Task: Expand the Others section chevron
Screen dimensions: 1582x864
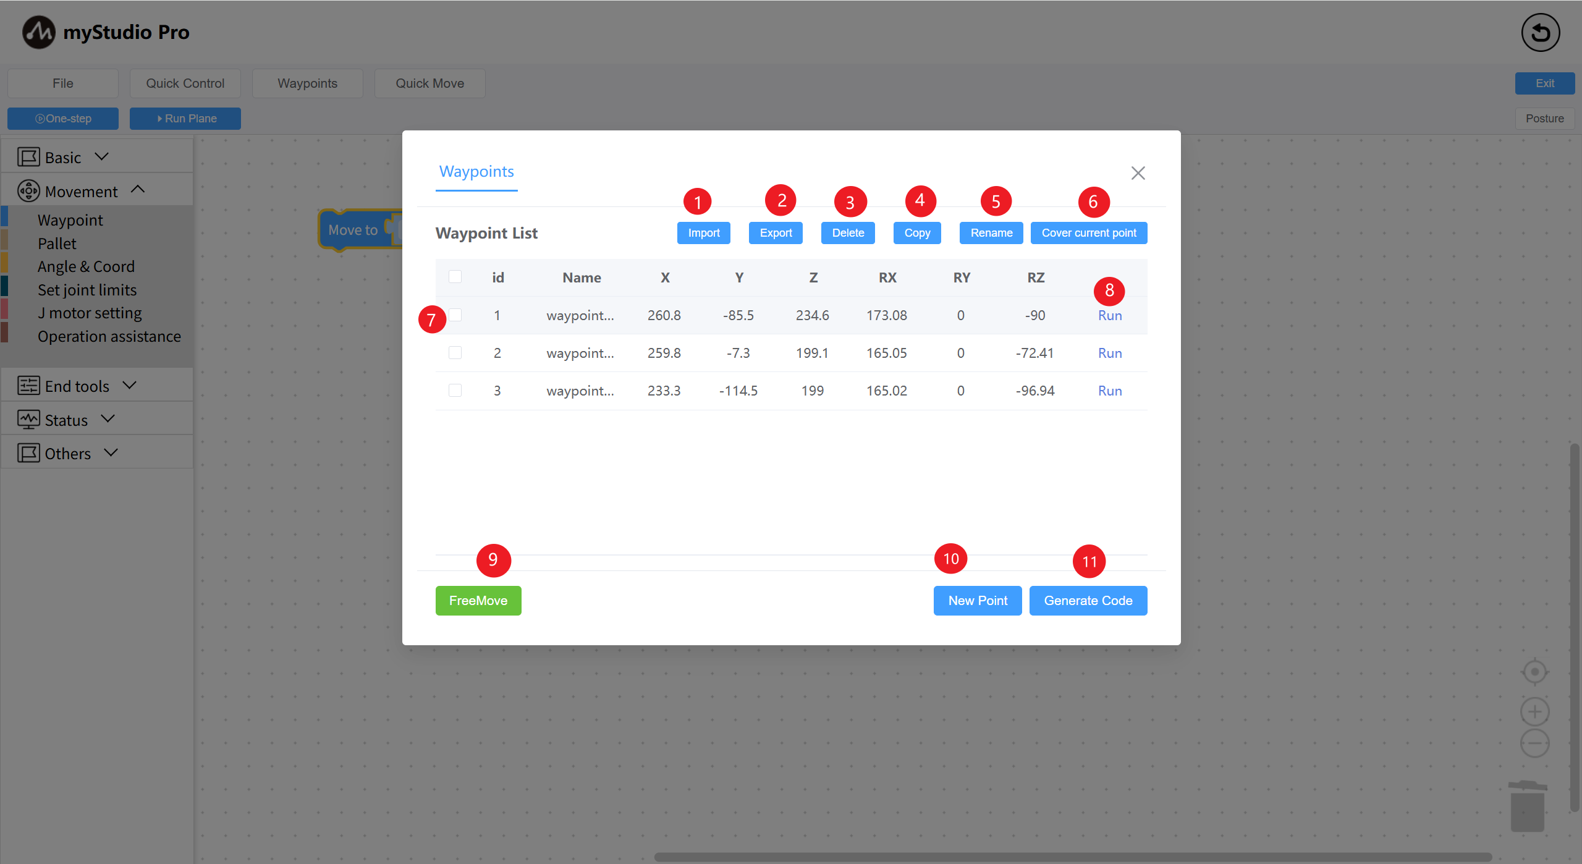Action: 111,453
